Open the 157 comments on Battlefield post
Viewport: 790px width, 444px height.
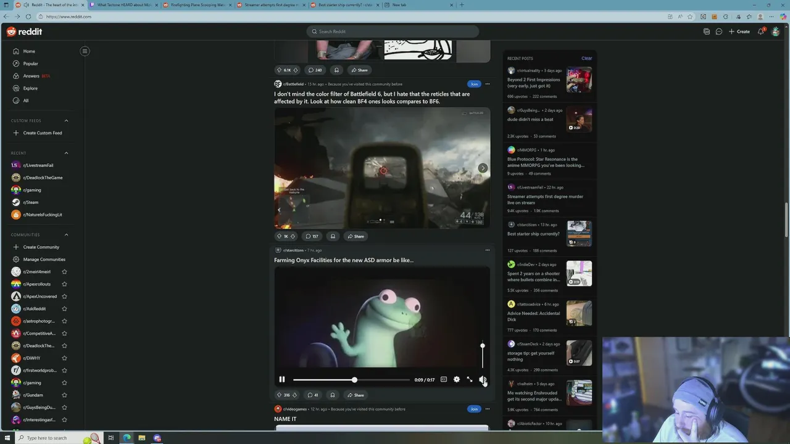[x=313, y=236]
